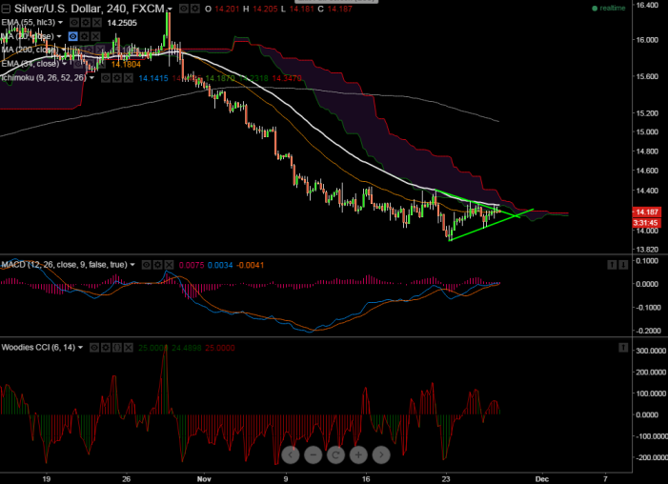668x484 pixels.
Task: Remove the MACD indicator pane
Action: (169, 265)
